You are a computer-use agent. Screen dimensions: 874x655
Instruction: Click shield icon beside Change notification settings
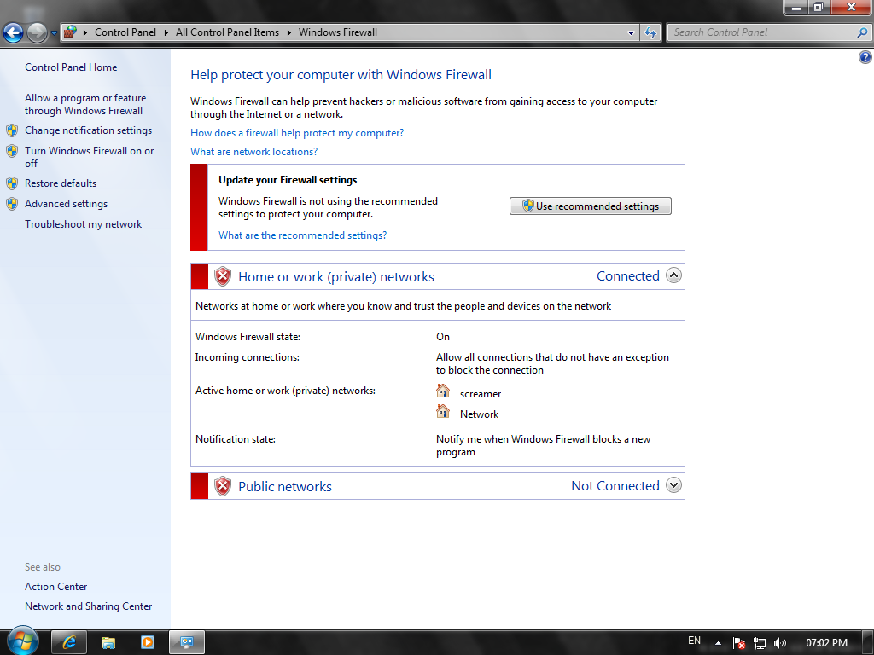[12, 130]
